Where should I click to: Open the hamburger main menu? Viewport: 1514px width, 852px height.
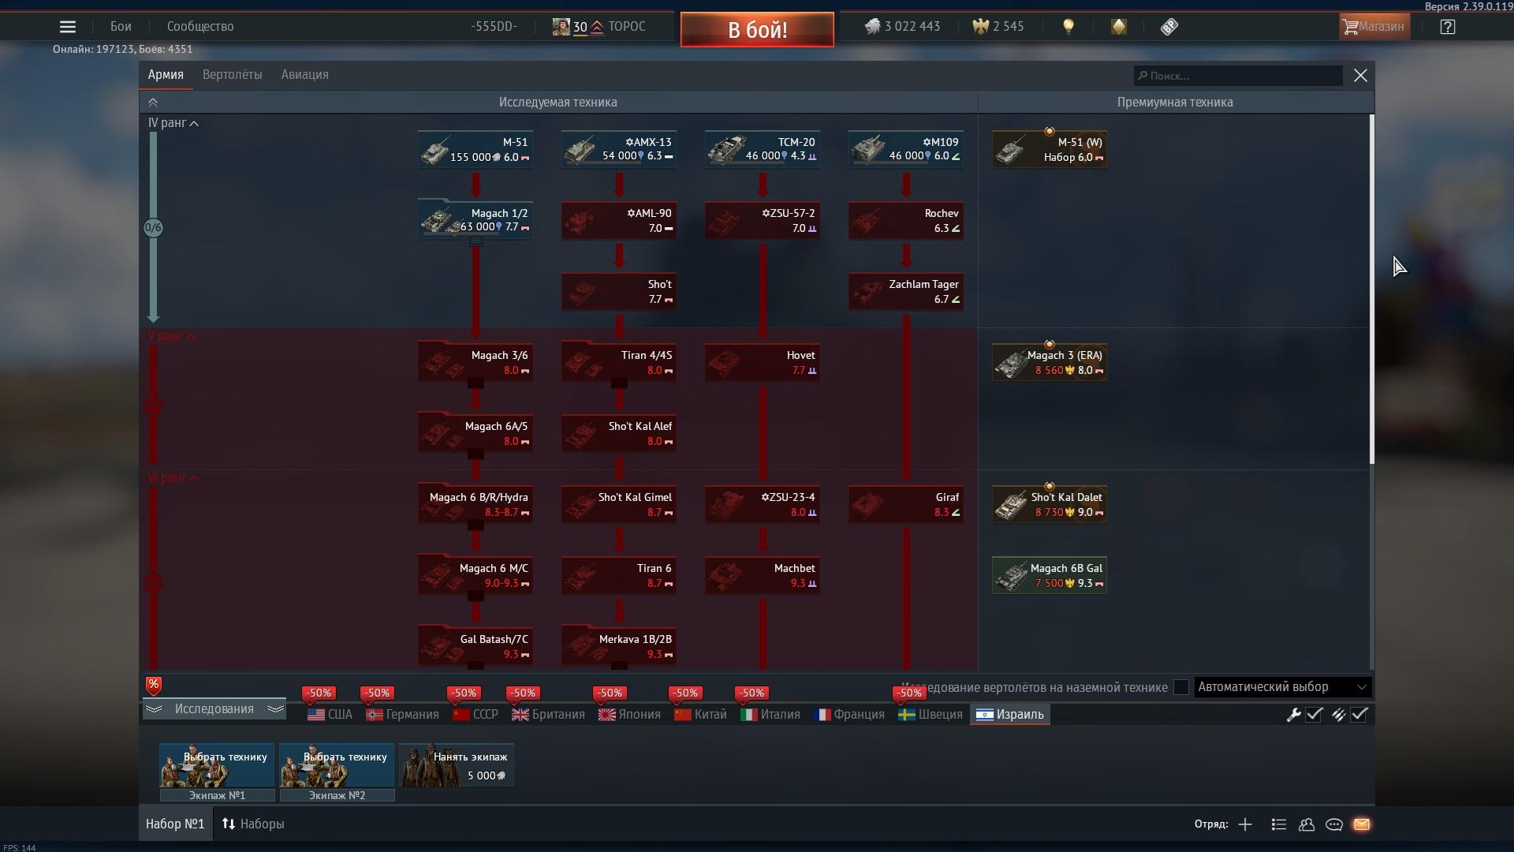tap(68, 27)
